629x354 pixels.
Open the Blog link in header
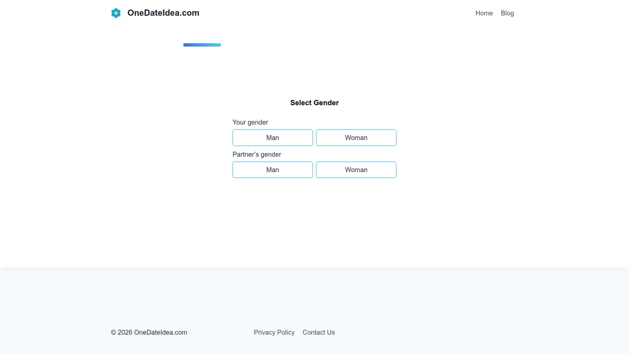click(507, 13)
